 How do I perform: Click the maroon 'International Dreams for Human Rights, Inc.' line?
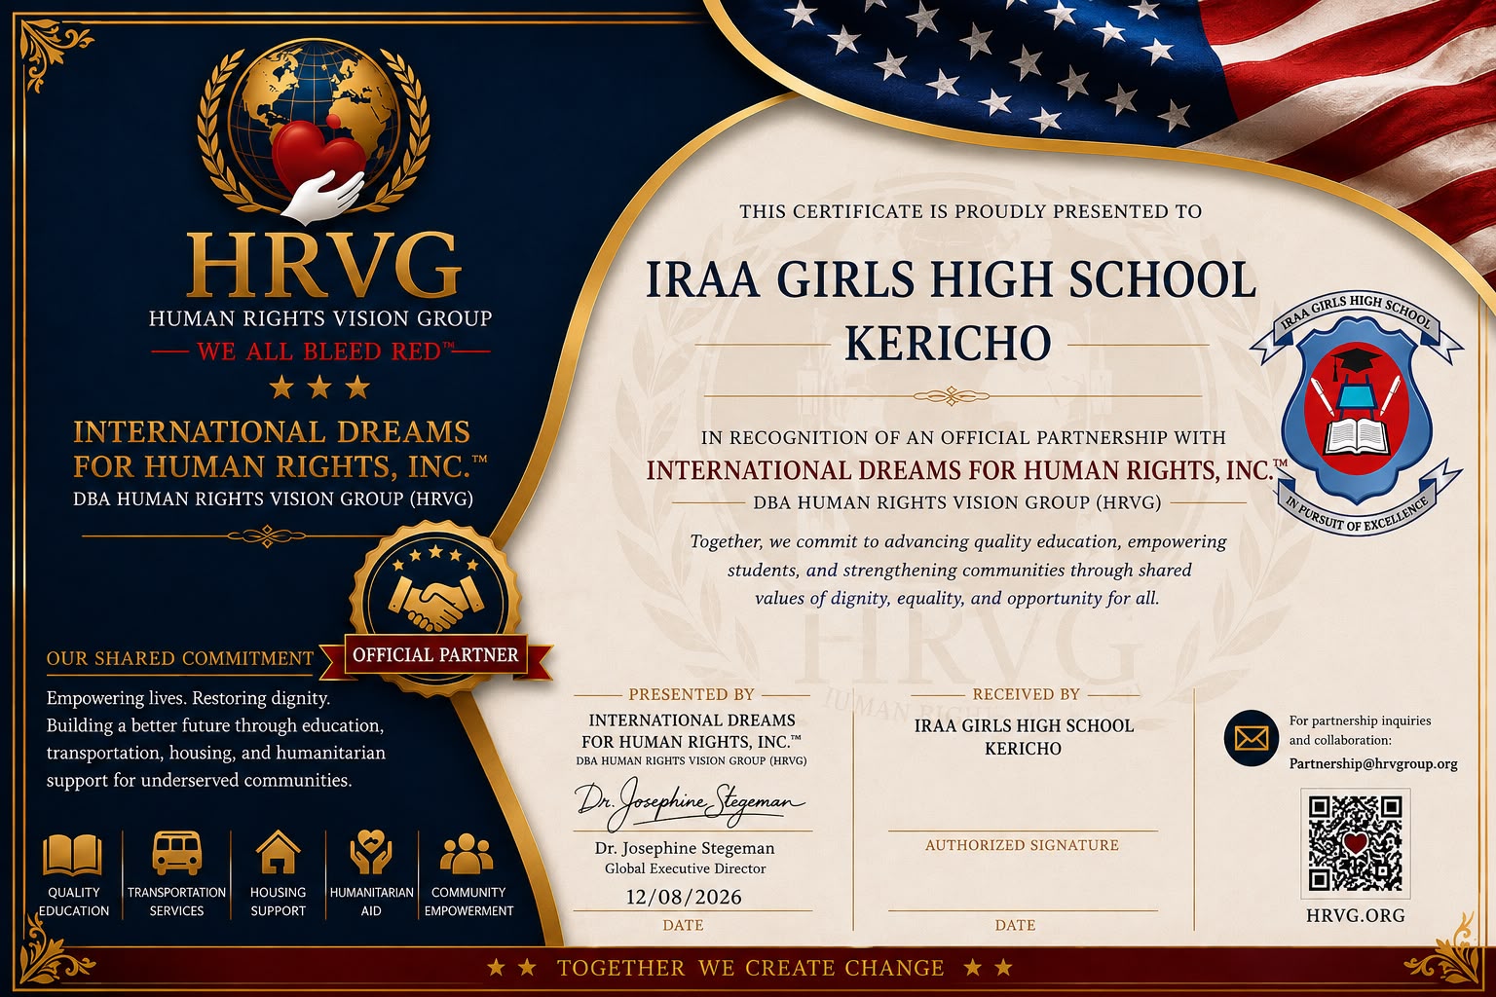(x=966, y=470)
